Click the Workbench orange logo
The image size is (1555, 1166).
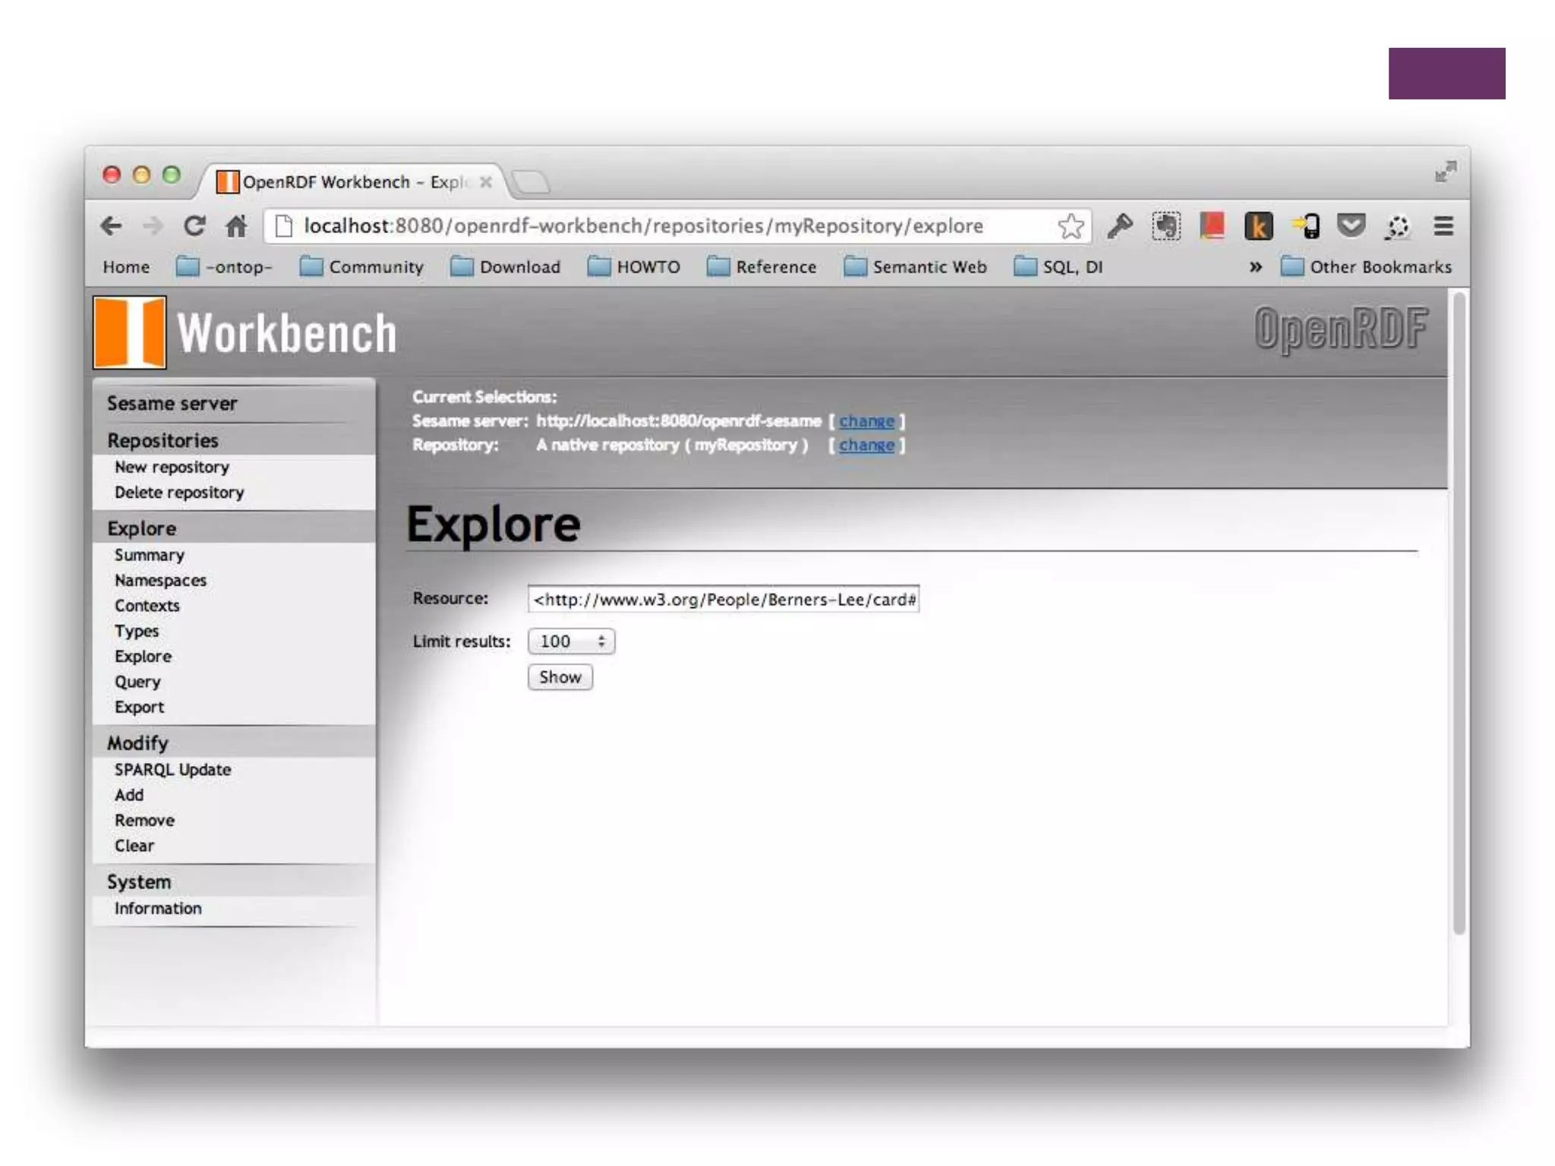tap(130, 332)
